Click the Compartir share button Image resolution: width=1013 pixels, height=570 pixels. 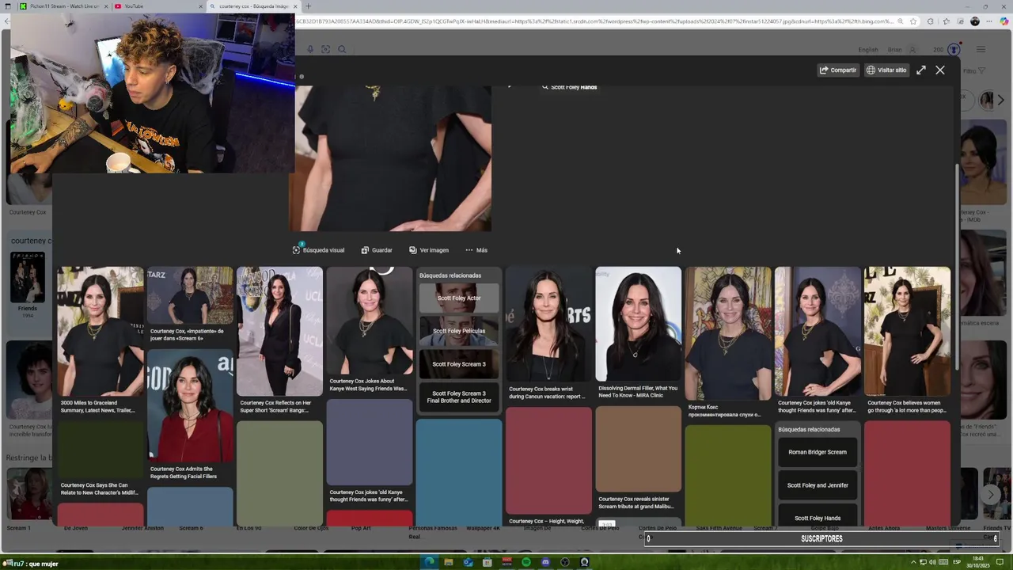tap(838, 70)
